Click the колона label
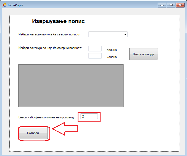 click(112, 57)
